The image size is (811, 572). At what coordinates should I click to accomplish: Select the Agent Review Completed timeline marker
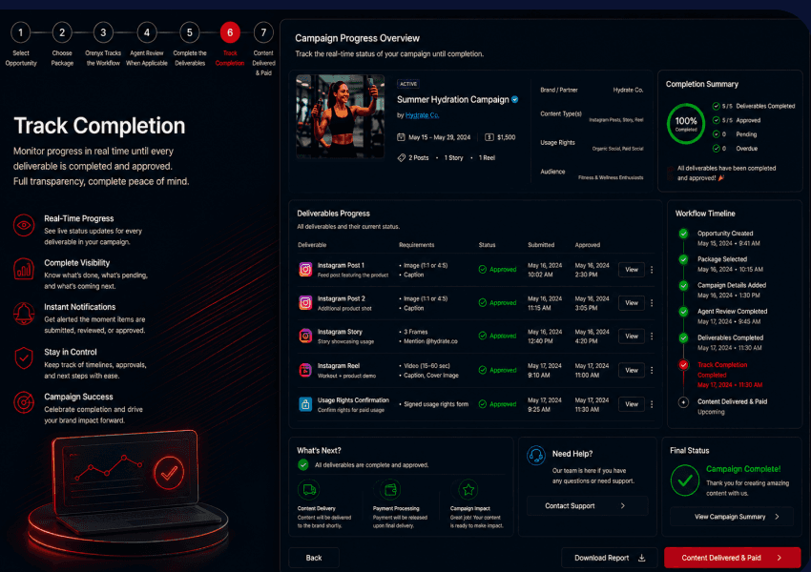[683, 312]
